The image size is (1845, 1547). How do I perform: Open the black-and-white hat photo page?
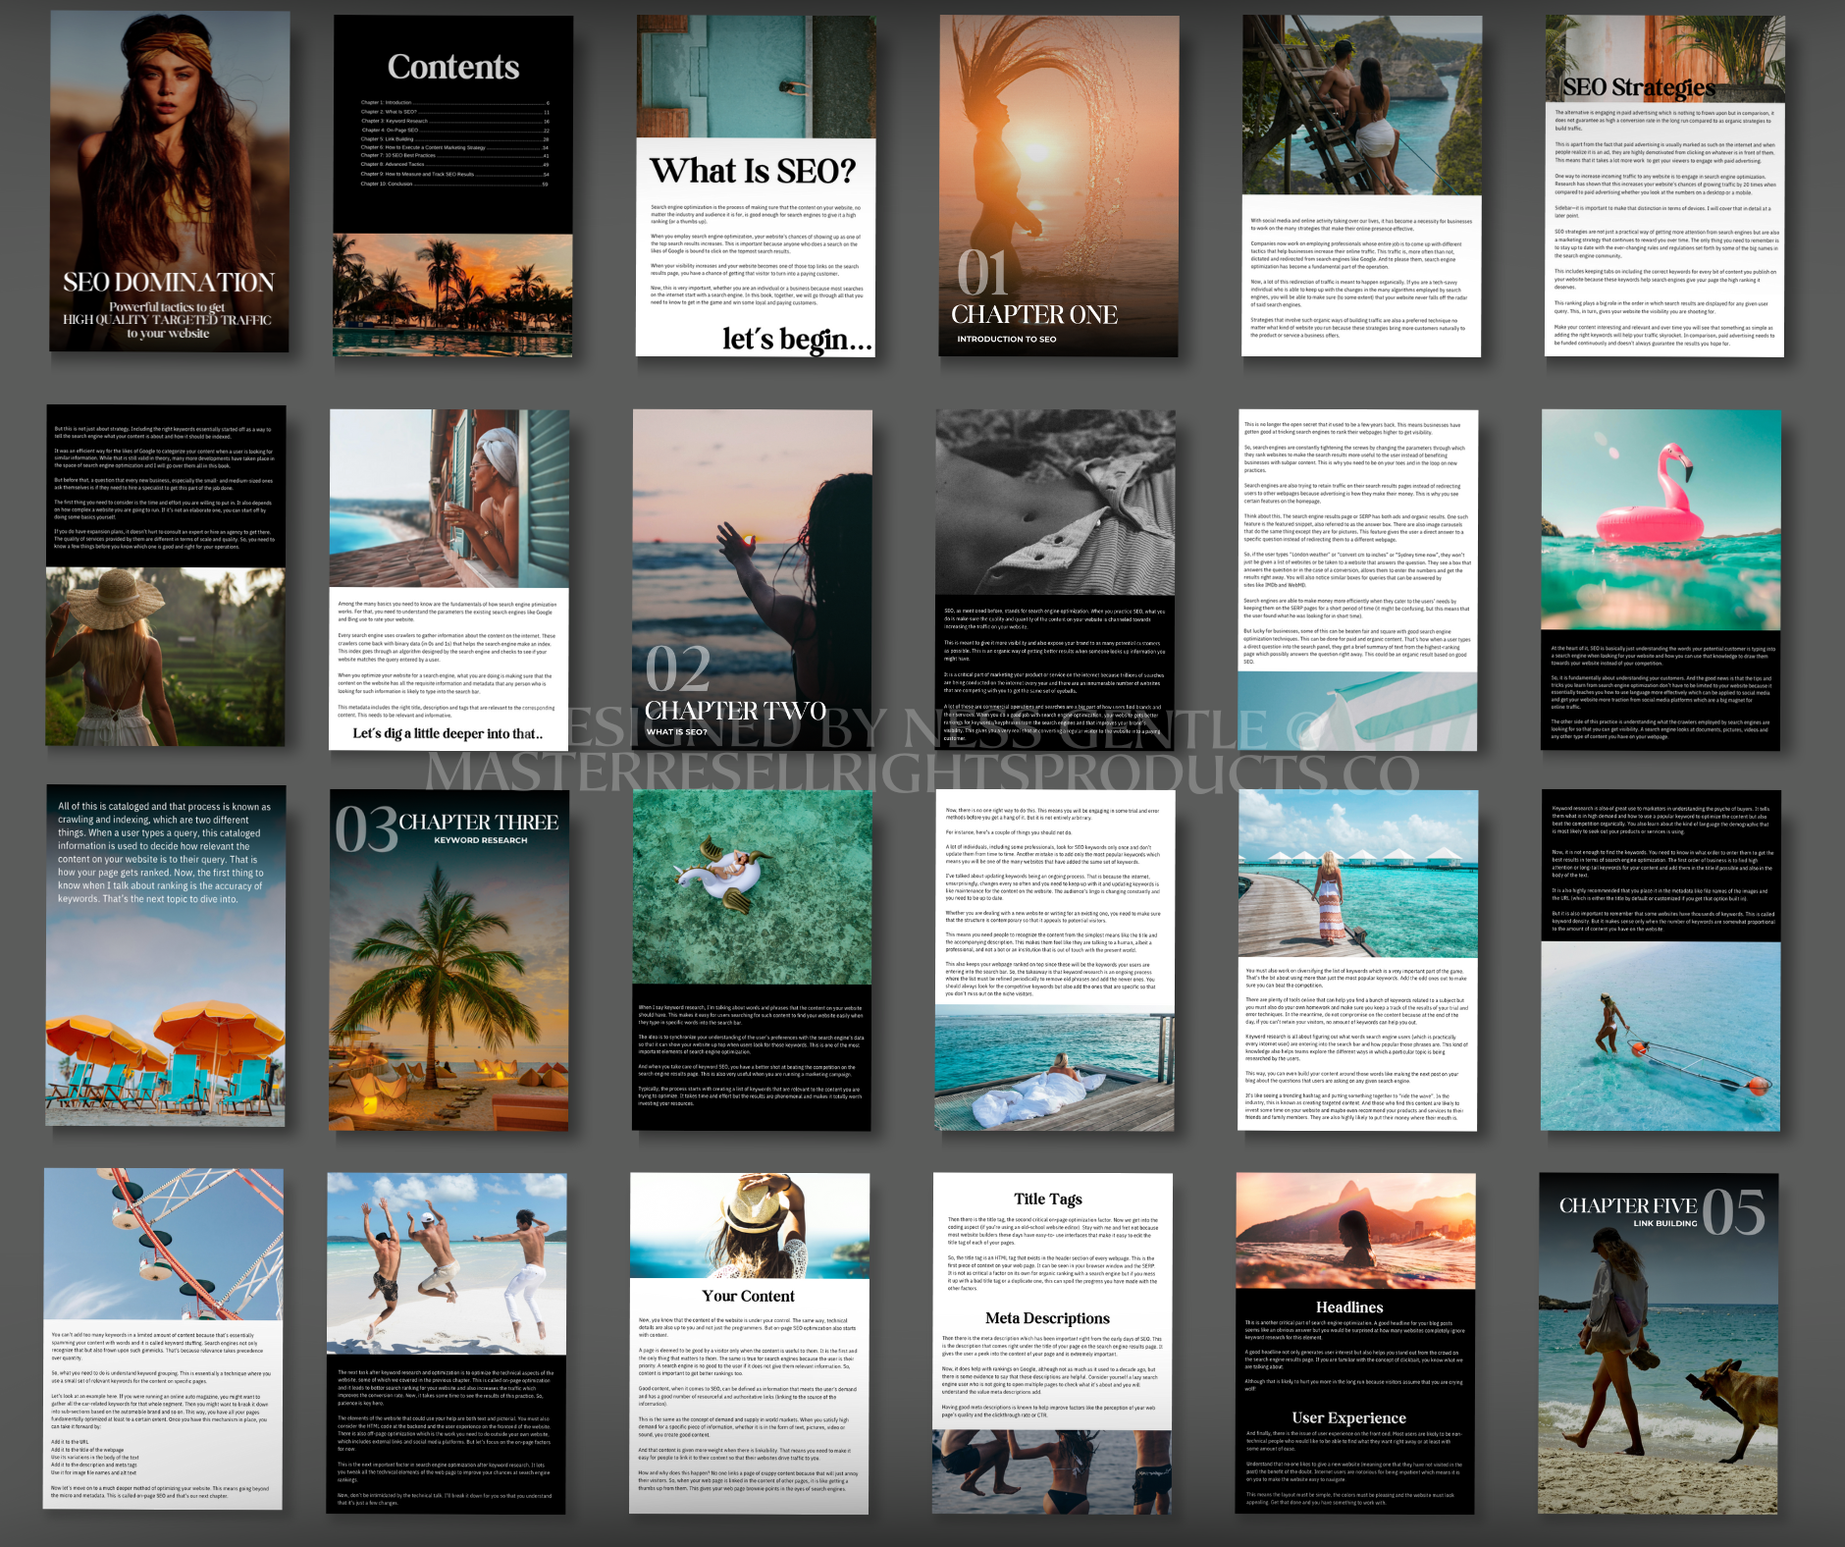[1055, 579]
